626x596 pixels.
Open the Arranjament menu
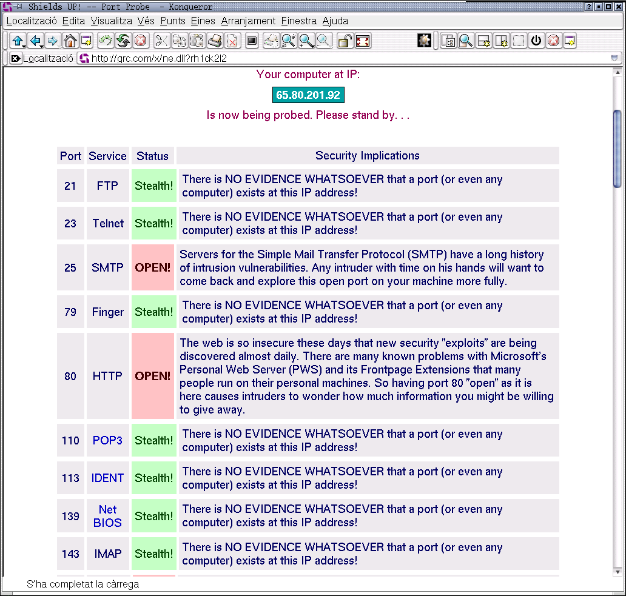248,21
